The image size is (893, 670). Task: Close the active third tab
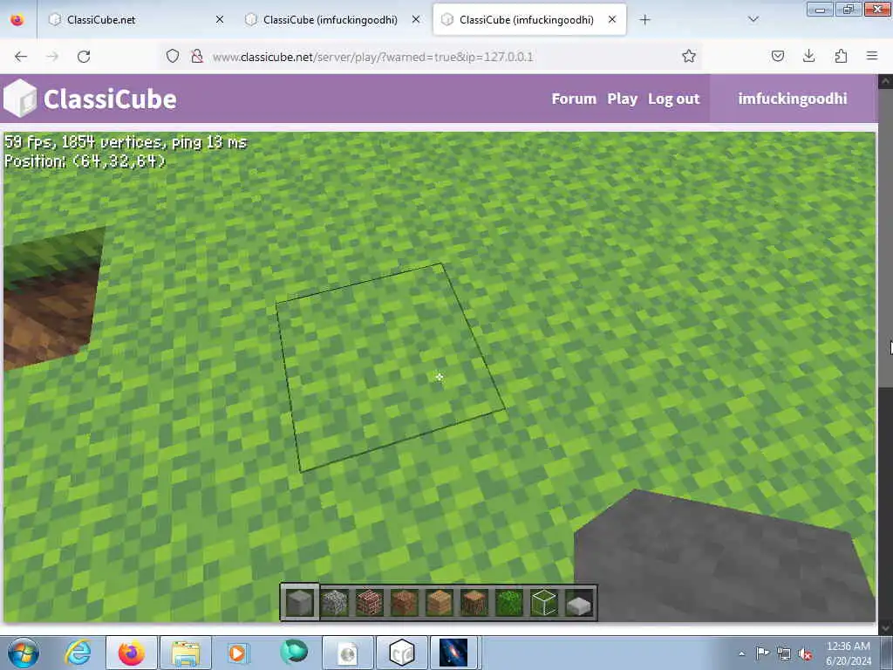click(x=612, y=19)
